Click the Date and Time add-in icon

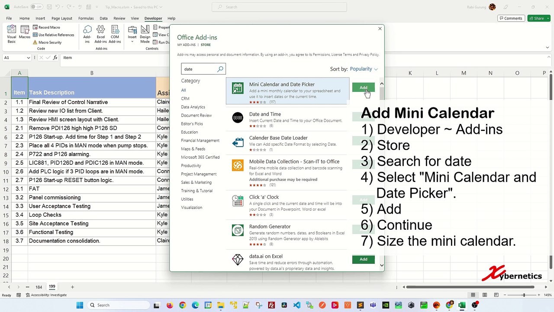[238, 117]
